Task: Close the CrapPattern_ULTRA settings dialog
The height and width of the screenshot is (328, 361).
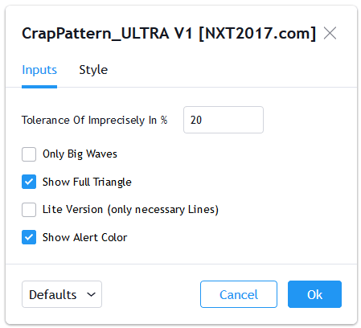Action: point(330,34)
